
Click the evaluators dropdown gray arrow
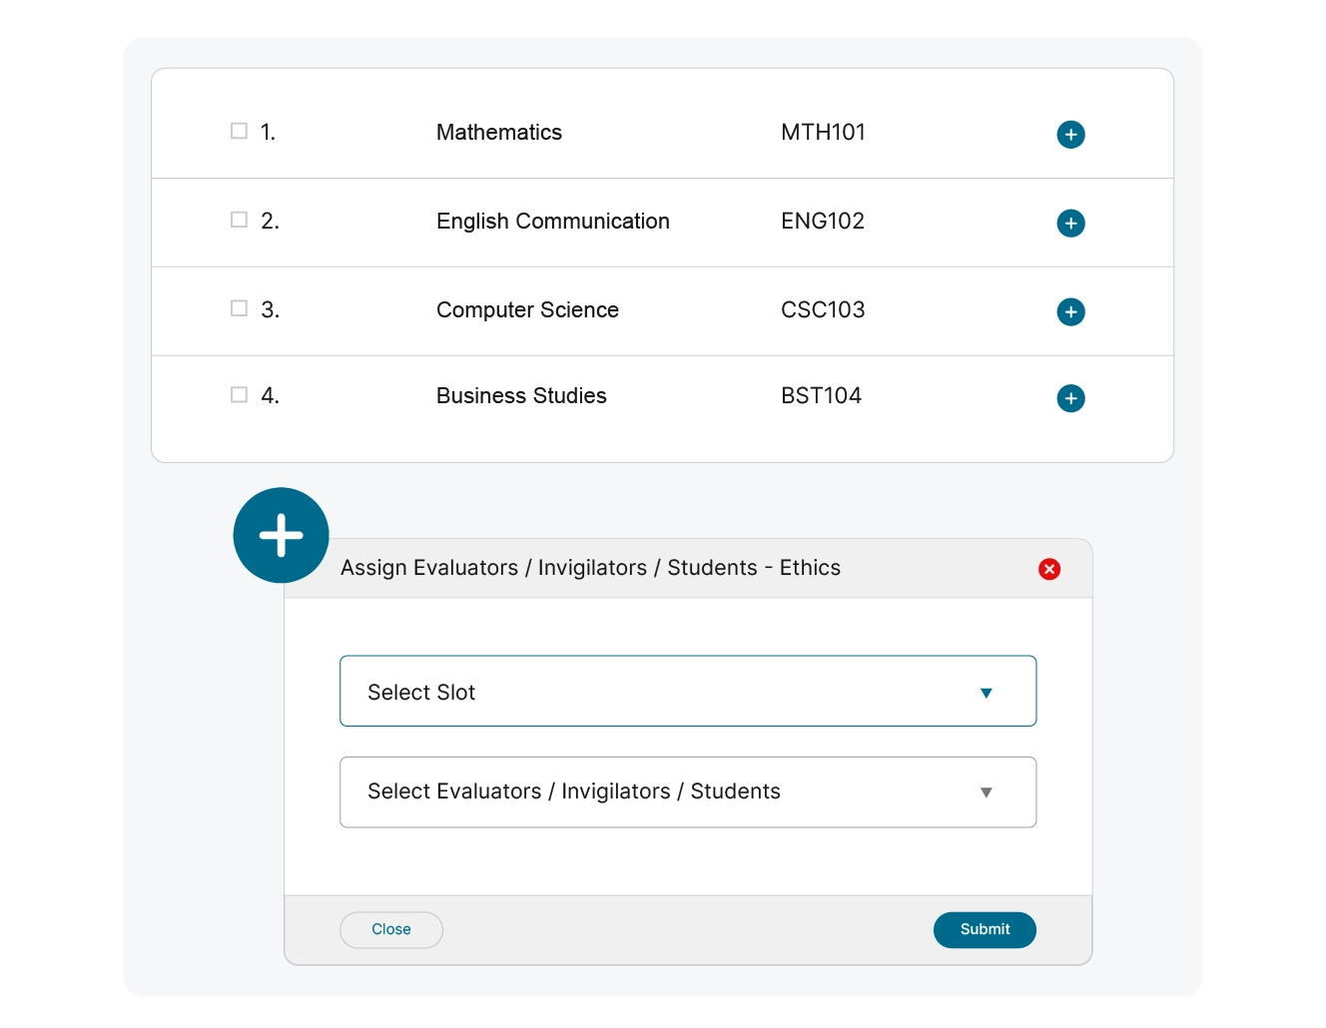986,792
